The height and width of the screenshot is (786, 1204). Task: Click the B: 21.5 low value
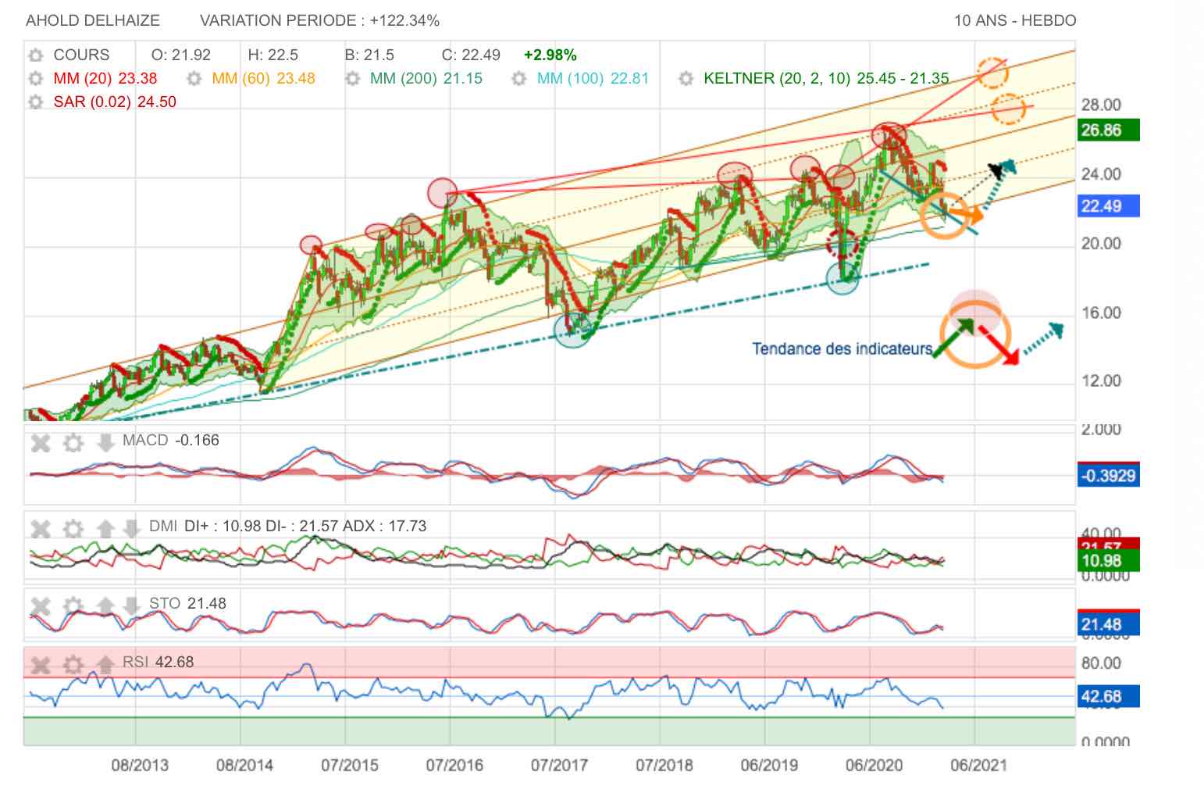[369, 55]
